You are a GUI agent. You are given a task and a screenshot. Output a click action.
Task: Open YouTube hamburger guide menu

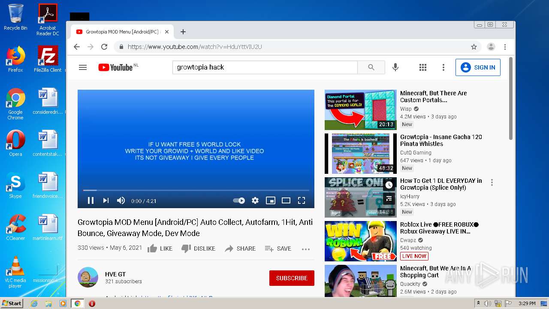tap(83, 67)
